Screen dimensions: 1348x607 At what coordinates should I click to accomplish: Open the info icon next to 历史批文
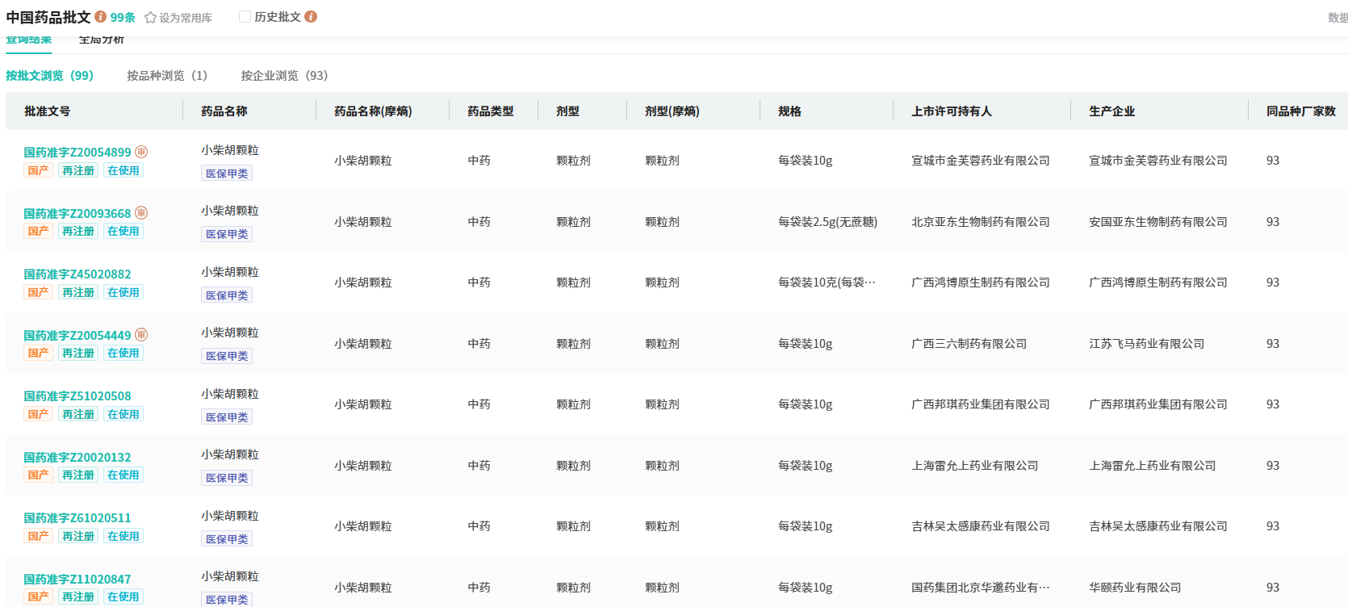[311, 17]
